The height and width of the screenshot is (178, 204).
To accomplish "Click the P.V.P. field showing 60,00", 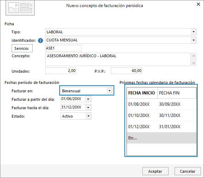I will [x=126, y=71].
